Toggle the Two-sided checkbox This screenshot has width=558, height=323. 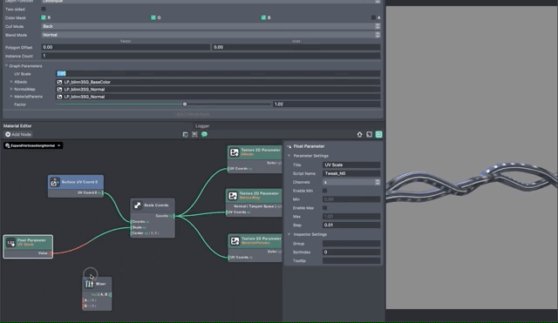click(x=44, y=9)
